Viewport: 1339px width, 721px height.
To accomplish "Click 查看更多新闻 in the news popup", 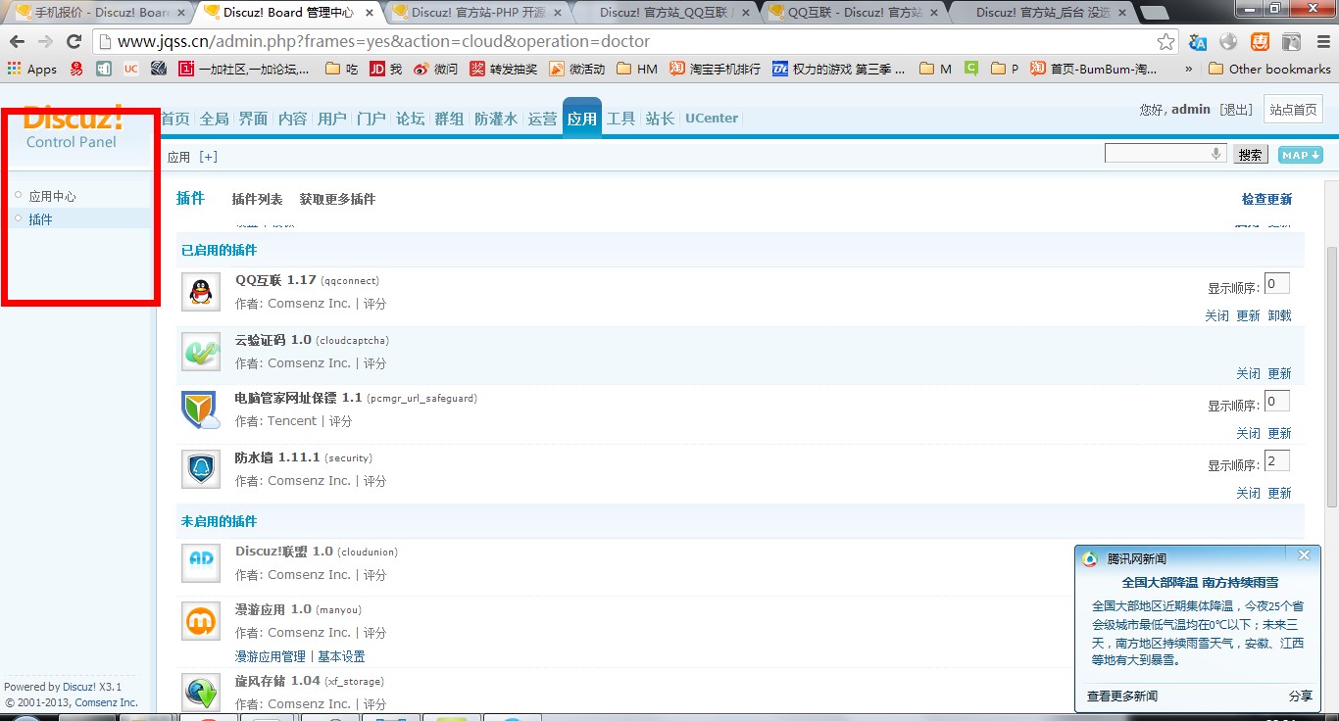I will [x=1122, y=696].
